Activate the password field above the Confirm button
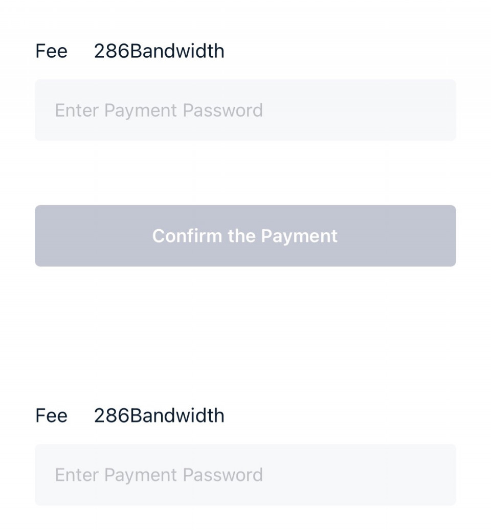The width and height of the screenshot is (491, 531). tap(245, 110)
